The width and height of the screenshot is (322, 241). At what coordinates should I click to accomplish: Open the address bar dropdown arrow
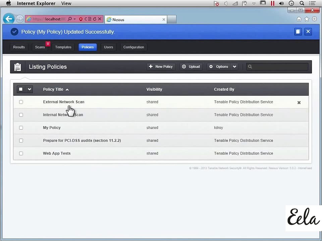pos(74,19)
